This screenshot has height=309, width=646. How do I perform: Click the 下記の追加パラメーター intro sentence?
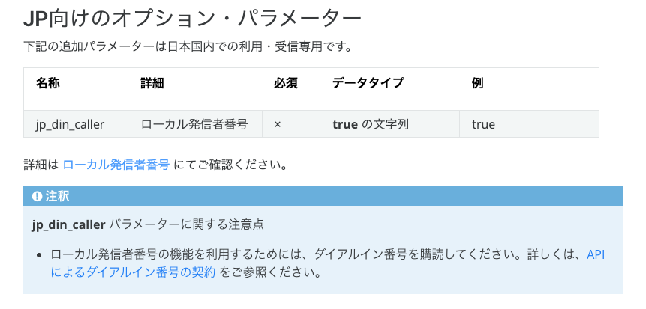pos(188,47)
